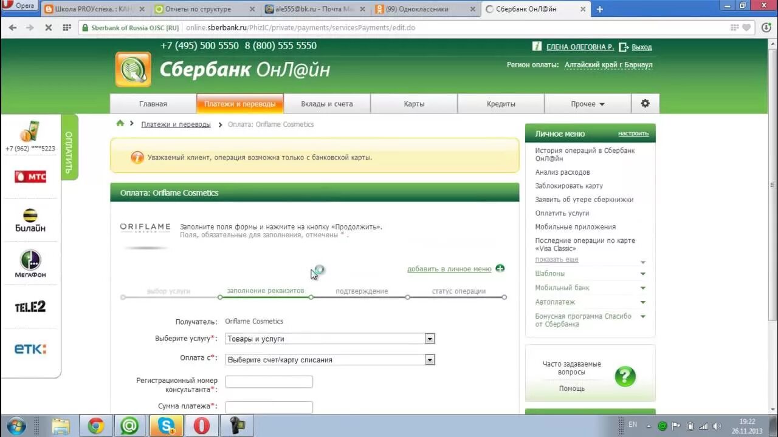Select the MTS operator logo
The image size is (778, 437).
(30, 177)
